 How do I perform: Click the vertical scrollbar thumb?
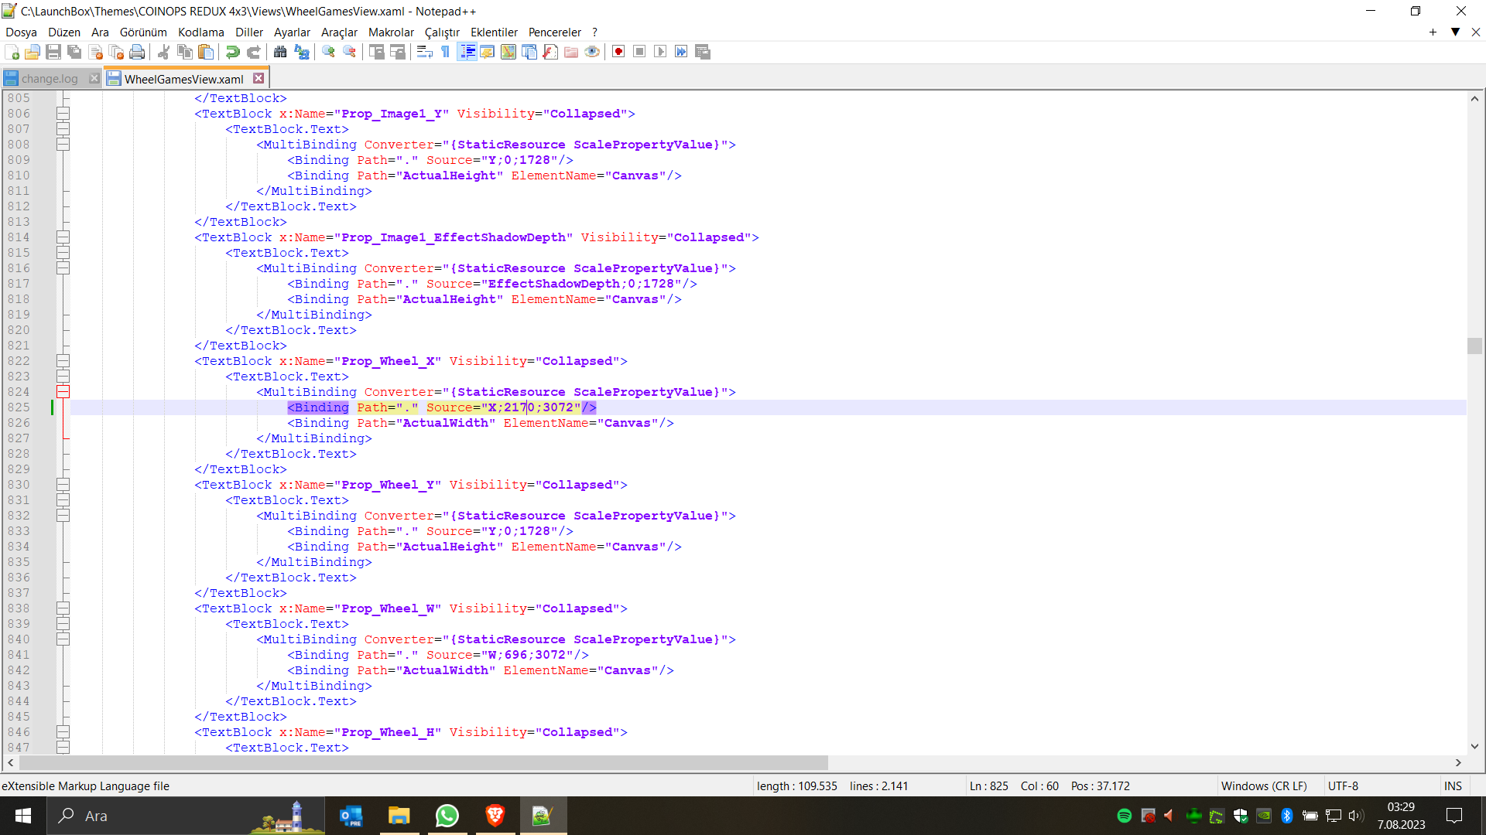pos(1474,346)
